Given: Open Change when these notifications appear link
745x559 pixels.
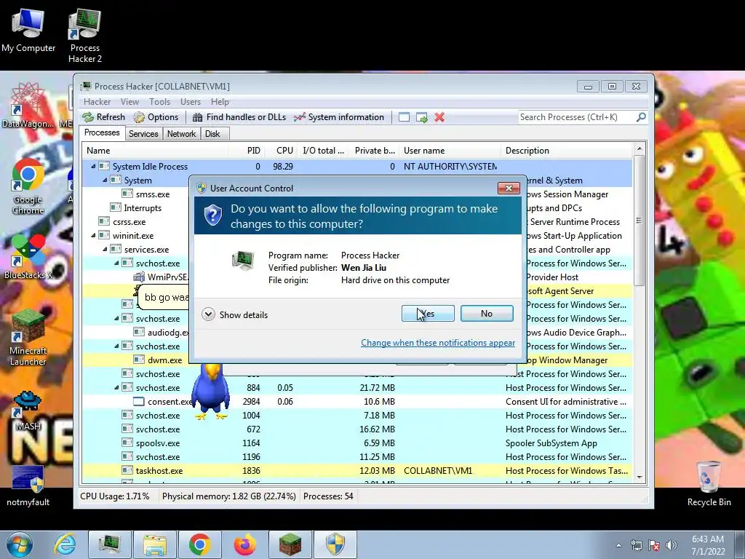Looking at the screenshot, I should [x=437, y=343].
